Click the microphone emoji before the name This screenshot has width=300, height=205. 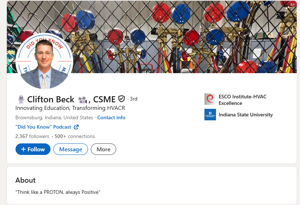(x=21, y=99)
